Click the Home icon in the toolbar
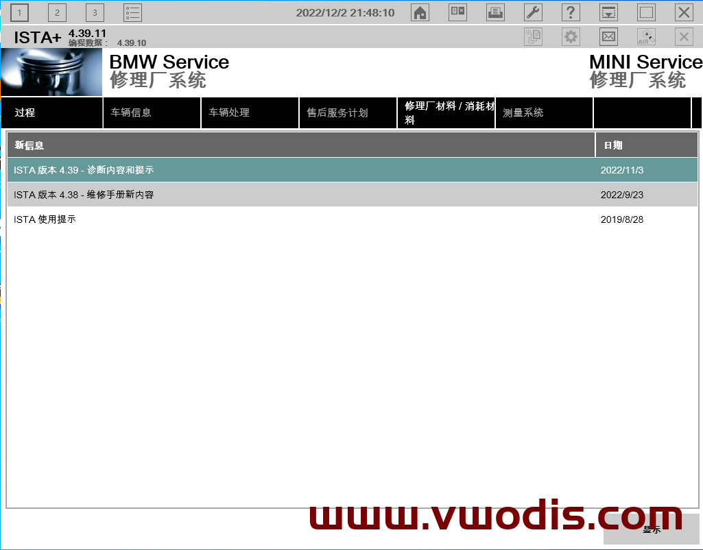 point(420,12)
